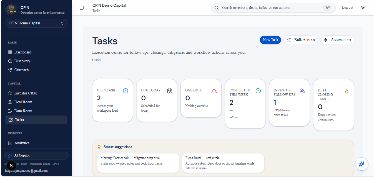Open the CPIN Demo Capital workspace switcher
Screen dimensions: 374x177
click(36, 23)
